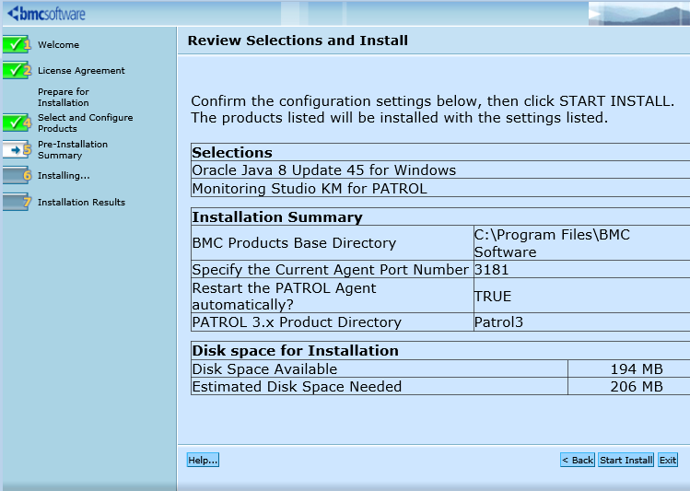Click the arrow step 5 icon
The height and width of the screenshot is (491, 690).
(17, 149)
